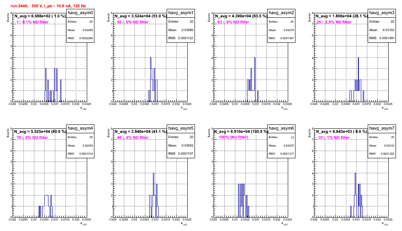Select the havg_asym6 stats box title

(x=281, y=128)
